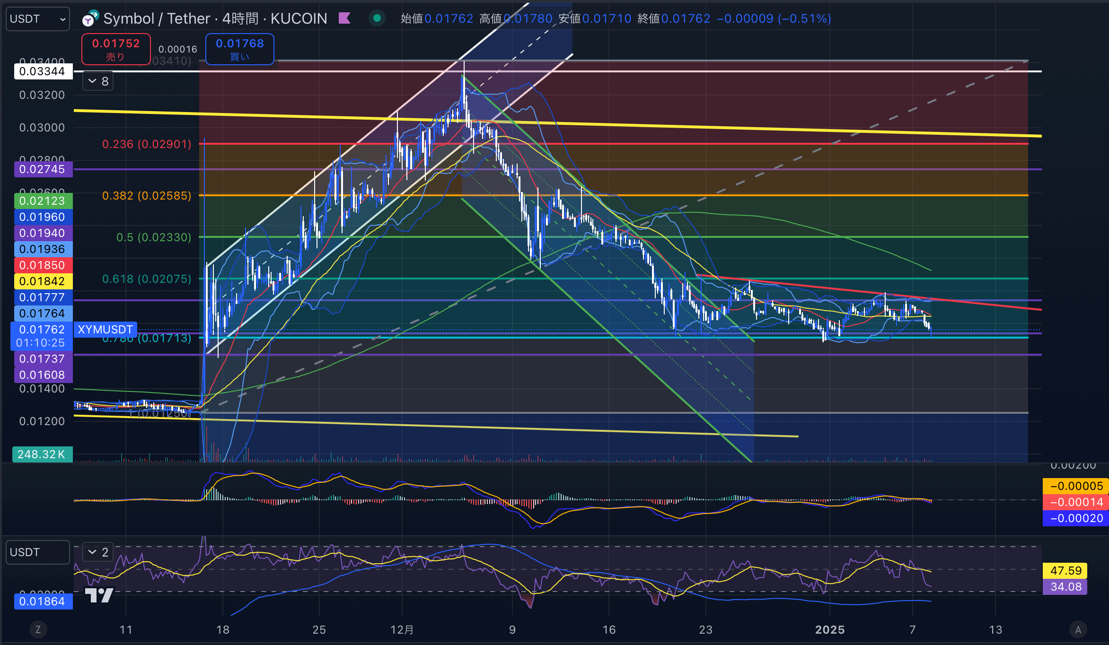1109x645 pixels.
Task: Click the -0.00020 blue MACD value label
Action: click(1076, 518)
